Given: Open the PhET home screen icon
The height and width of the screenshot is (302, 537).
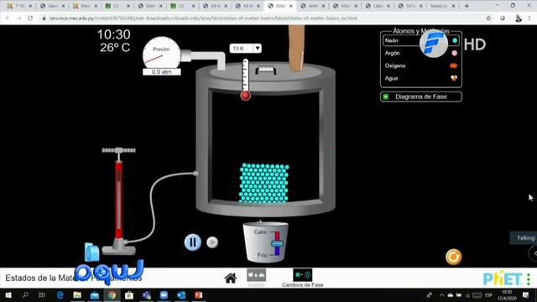Looking at the screenshot, I should pos(231,278).
